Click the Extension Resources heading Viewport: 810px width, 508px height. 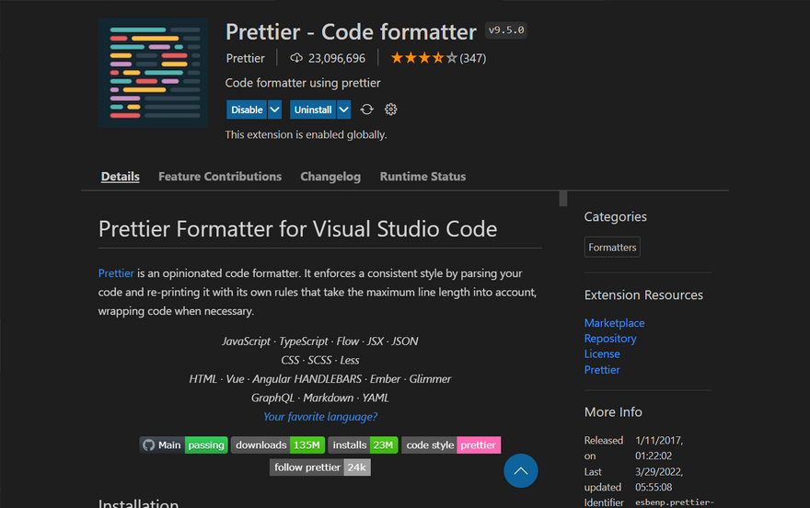tap(643, 294)
